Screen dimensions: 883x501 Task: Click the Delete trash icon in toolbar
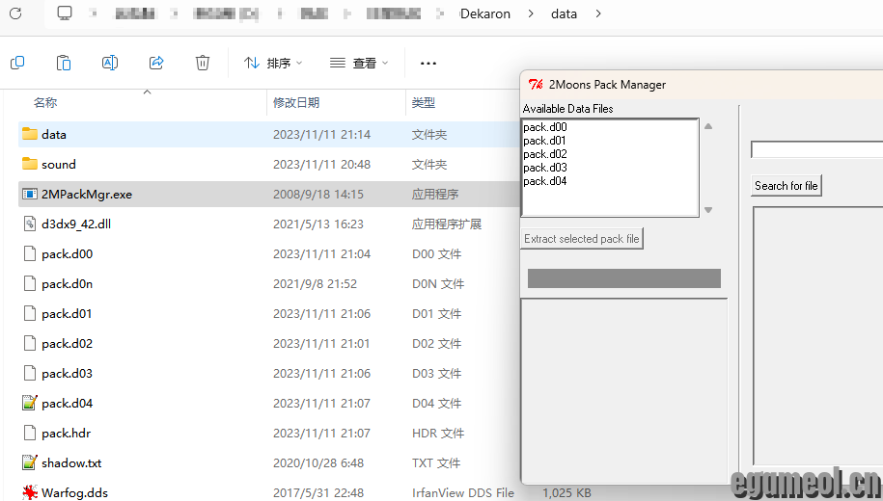pyautogui.click(x=202, y=63)
